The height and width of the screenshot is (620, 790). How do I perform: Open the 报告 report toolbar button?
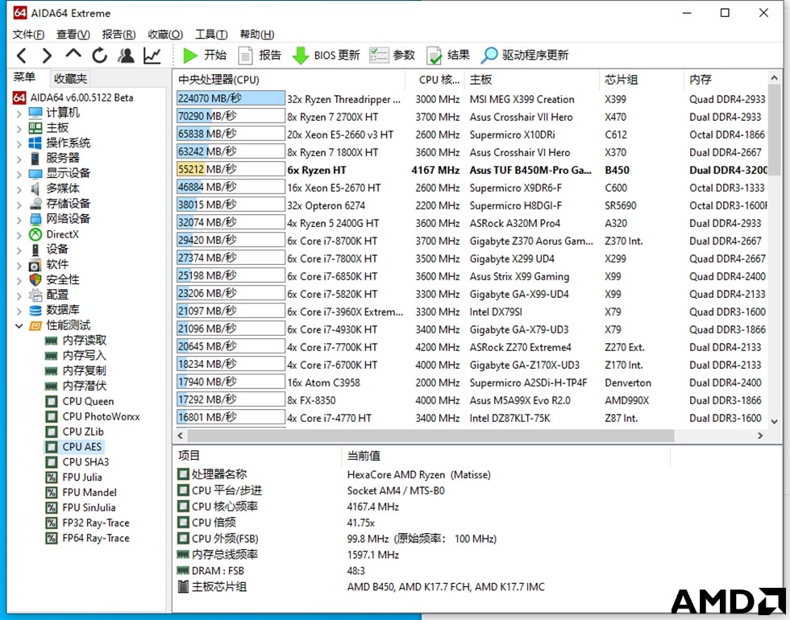pos(260,56)
